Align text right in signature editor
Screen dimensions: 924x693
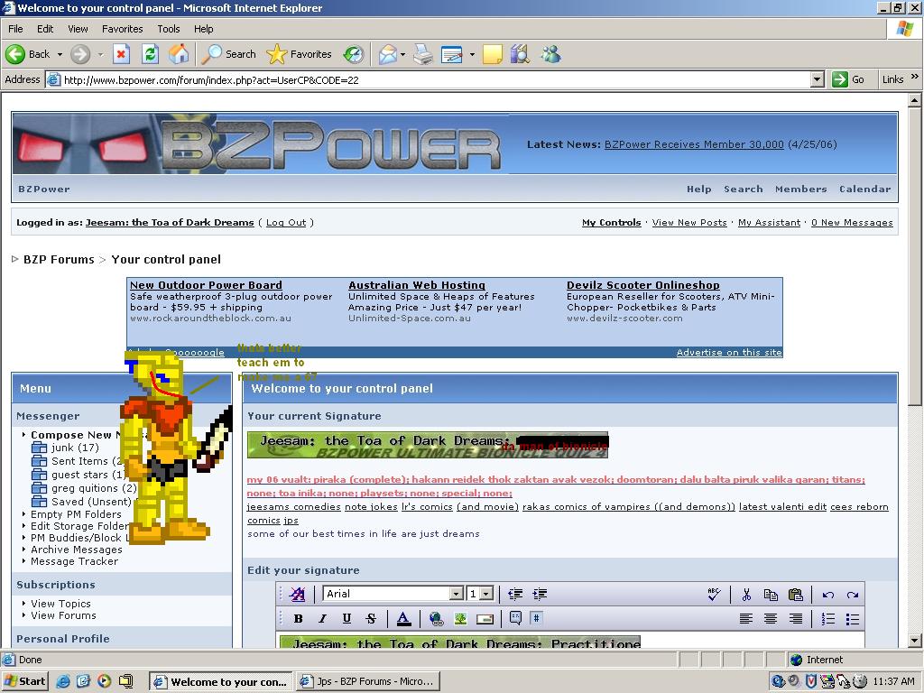pyautogui.click(x=796, y=618)
